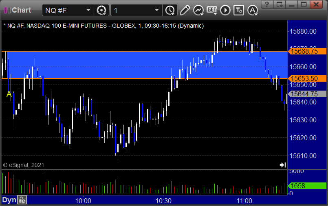The width and height of the screenshot is (328, 206).
Task: Click the 15610.00 price axis label
Action: point(303,156)
